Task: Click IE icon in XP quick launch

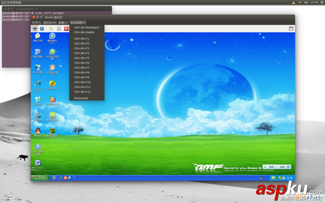Action: 61,178
